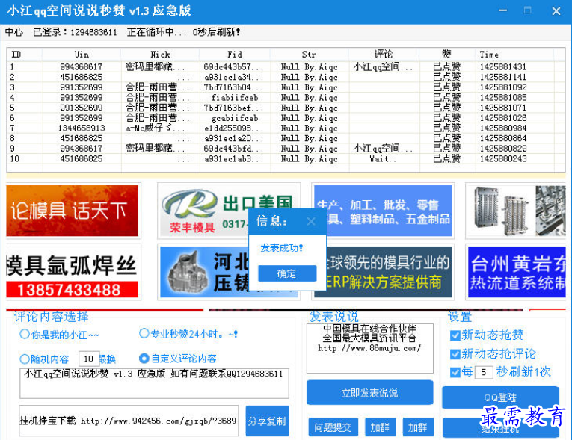572x440 pixels.
Task: Choose the 随机内容 radio option
Action: 44,359
